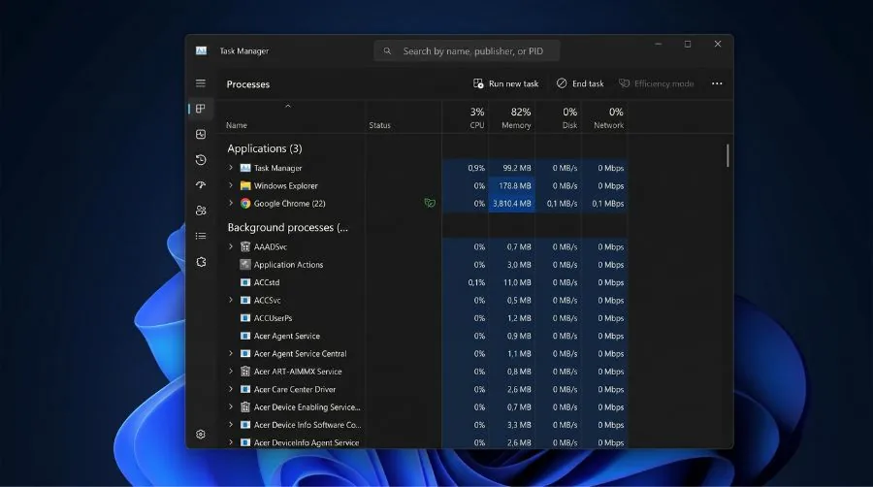Screen dimensions: 873x487
Task: Click the 0.1 Mbps network cell
Action: pyautogui.click(x=604, y=204)
